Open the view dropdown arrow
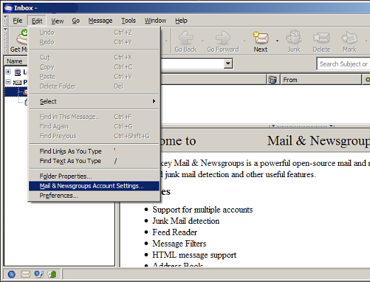Image resolution: width=370 pixels, height=282 pixels. point(228,63)
